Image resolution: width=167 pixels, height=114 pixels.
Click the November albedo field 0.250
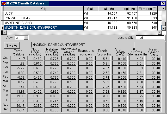[69, 63]
